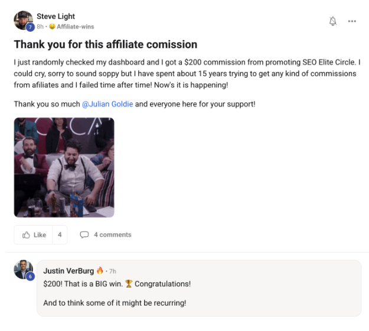Click Steve Light's profile avatar

[22, 19]
